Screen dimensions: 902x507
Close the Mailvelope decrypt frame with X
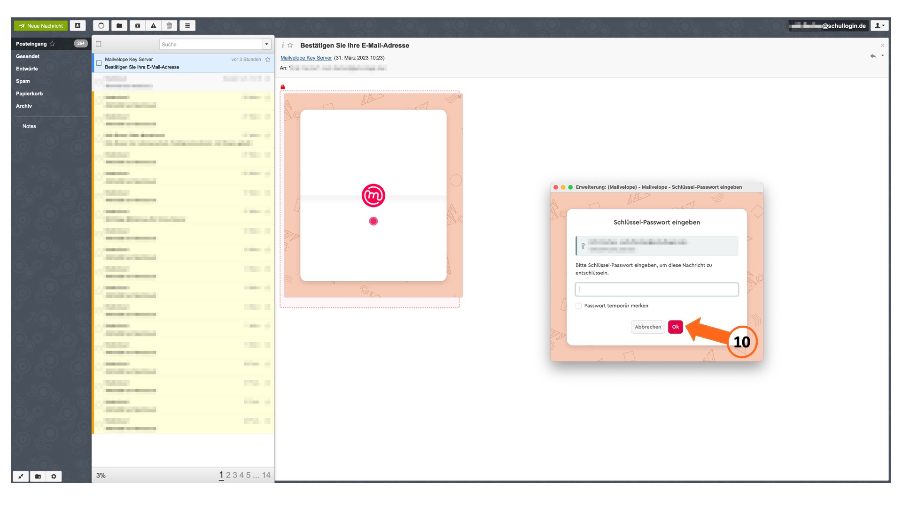(x=459, y=97)
